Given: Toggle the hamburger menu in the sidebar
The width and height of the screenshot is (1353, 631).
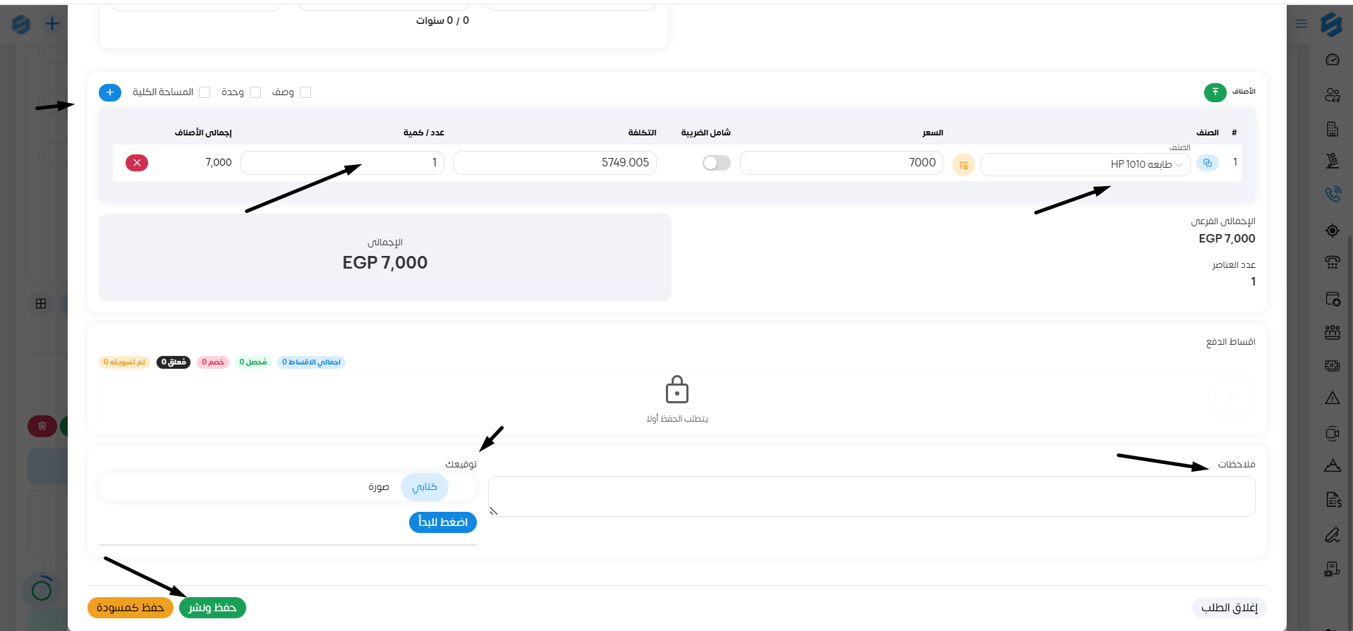Looking at the screenshot, I should coord(1302,24).
